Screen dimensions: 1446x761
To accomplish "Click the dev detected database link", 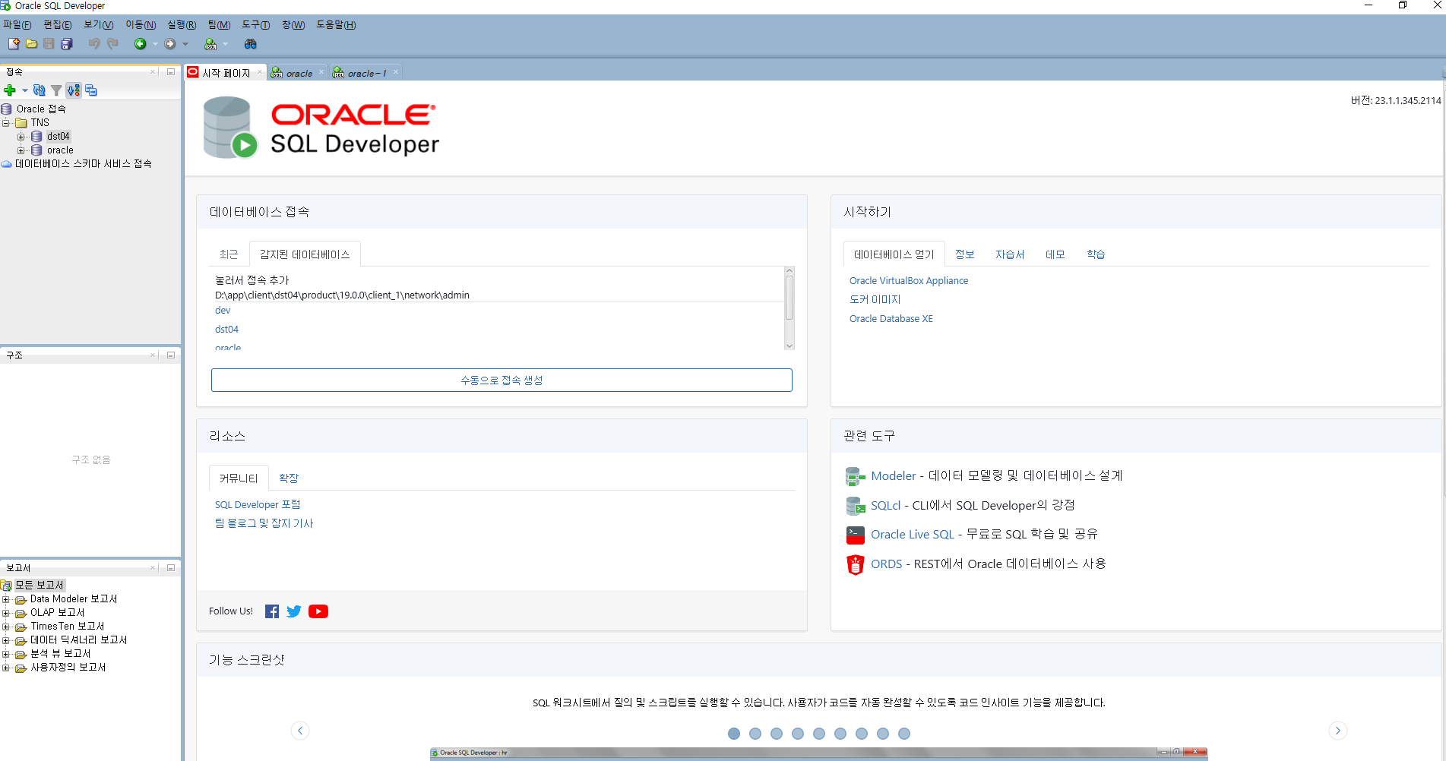I will click(223, 311).
